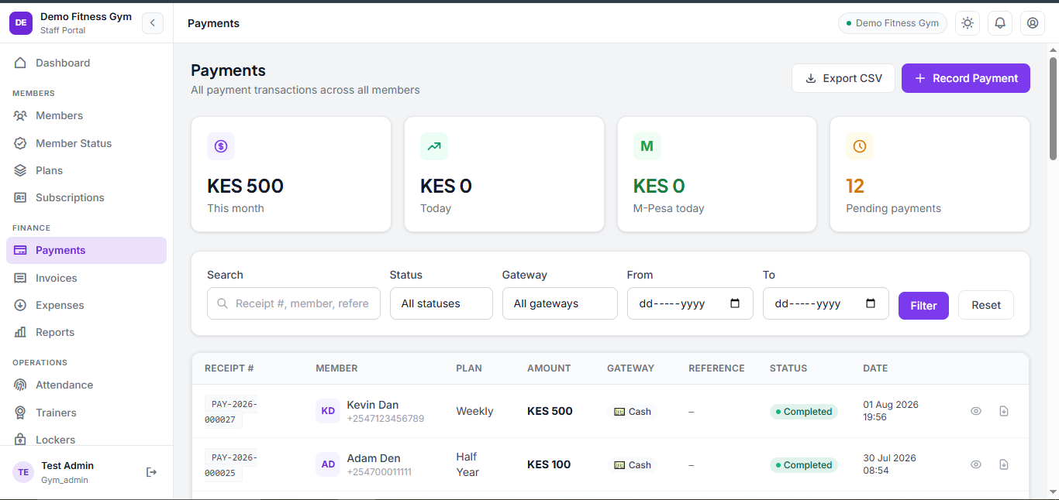The height and width of the screenshot is (500, 1059).
Task: Click the Cash gateway badge for Adam Den
Action: click(633, 465)
